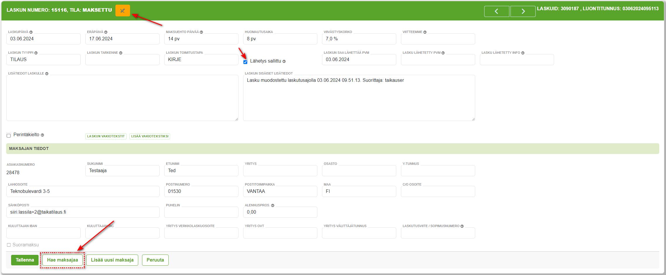Click the orange edit tools icon
Viewport: 666px width, 275px height.
pos(122,11)
